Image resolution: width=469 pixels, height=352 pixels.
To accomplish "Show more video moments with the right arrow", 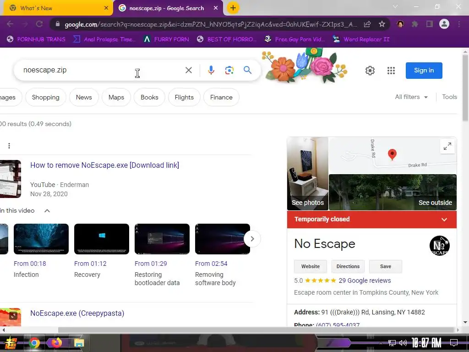I will pyautogui.click(x=252, y=239).
